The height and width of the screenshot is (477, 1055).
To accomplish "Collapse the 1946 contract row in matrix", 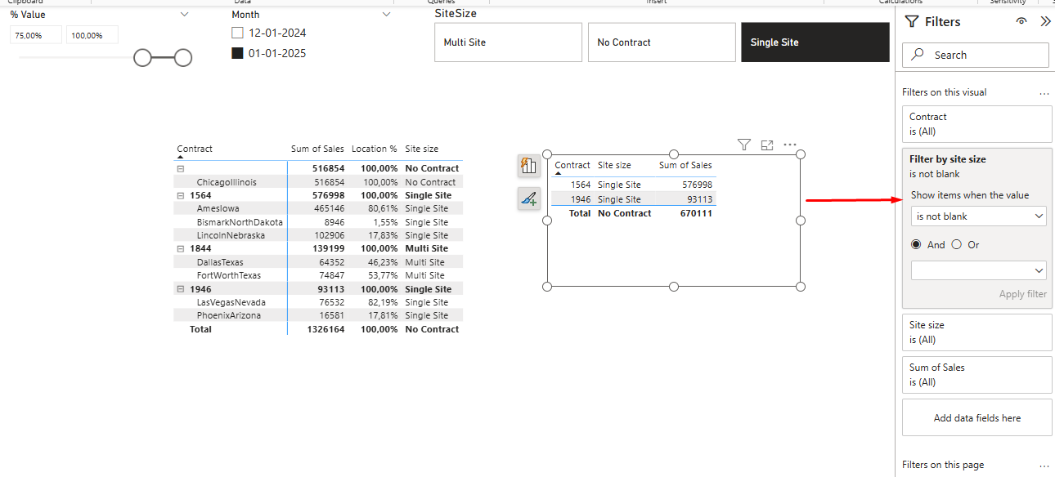I will pos(181,289).
